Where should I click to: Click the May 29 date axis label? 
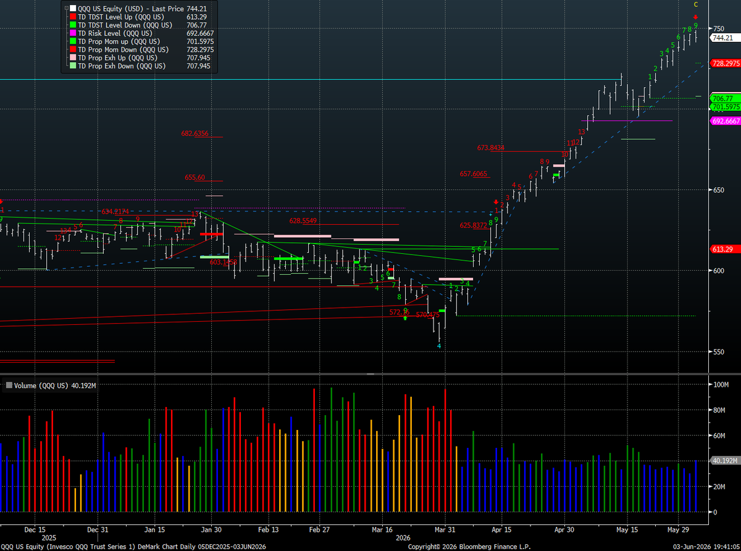[x=678, y=530]
